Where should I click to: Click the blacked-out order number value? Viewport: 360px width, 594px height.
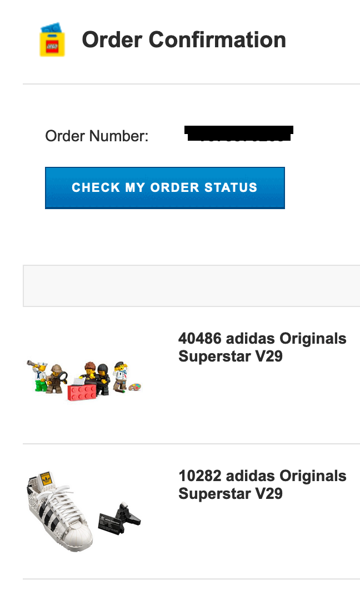(239, 134)
